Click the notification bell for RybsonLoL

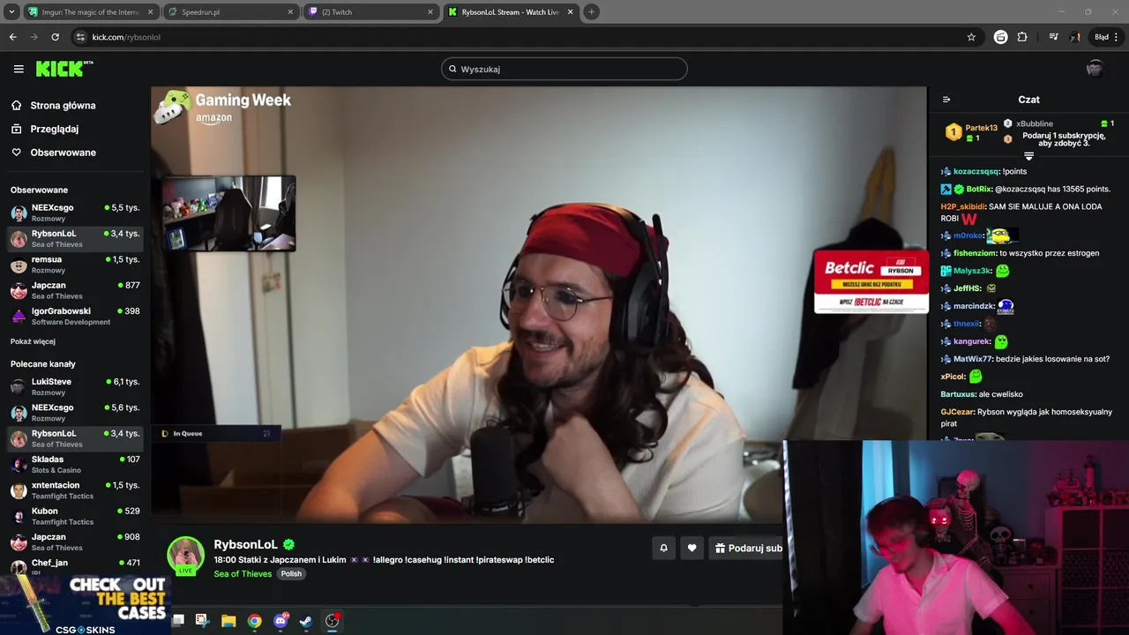coord(664,548)
